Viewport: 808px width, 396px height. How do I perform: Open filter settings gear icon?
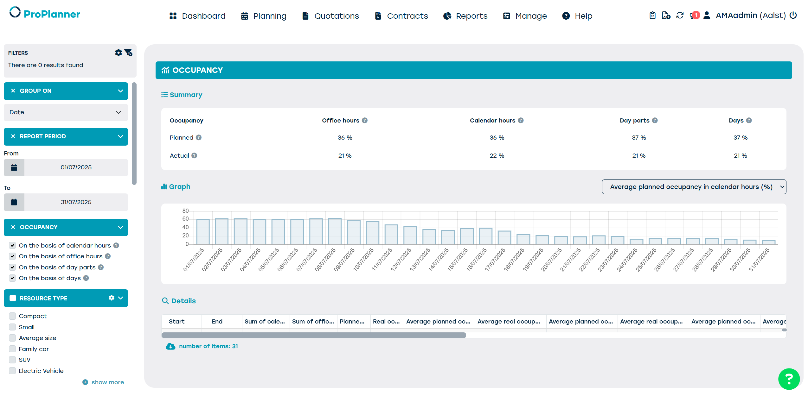click(118, 53)
